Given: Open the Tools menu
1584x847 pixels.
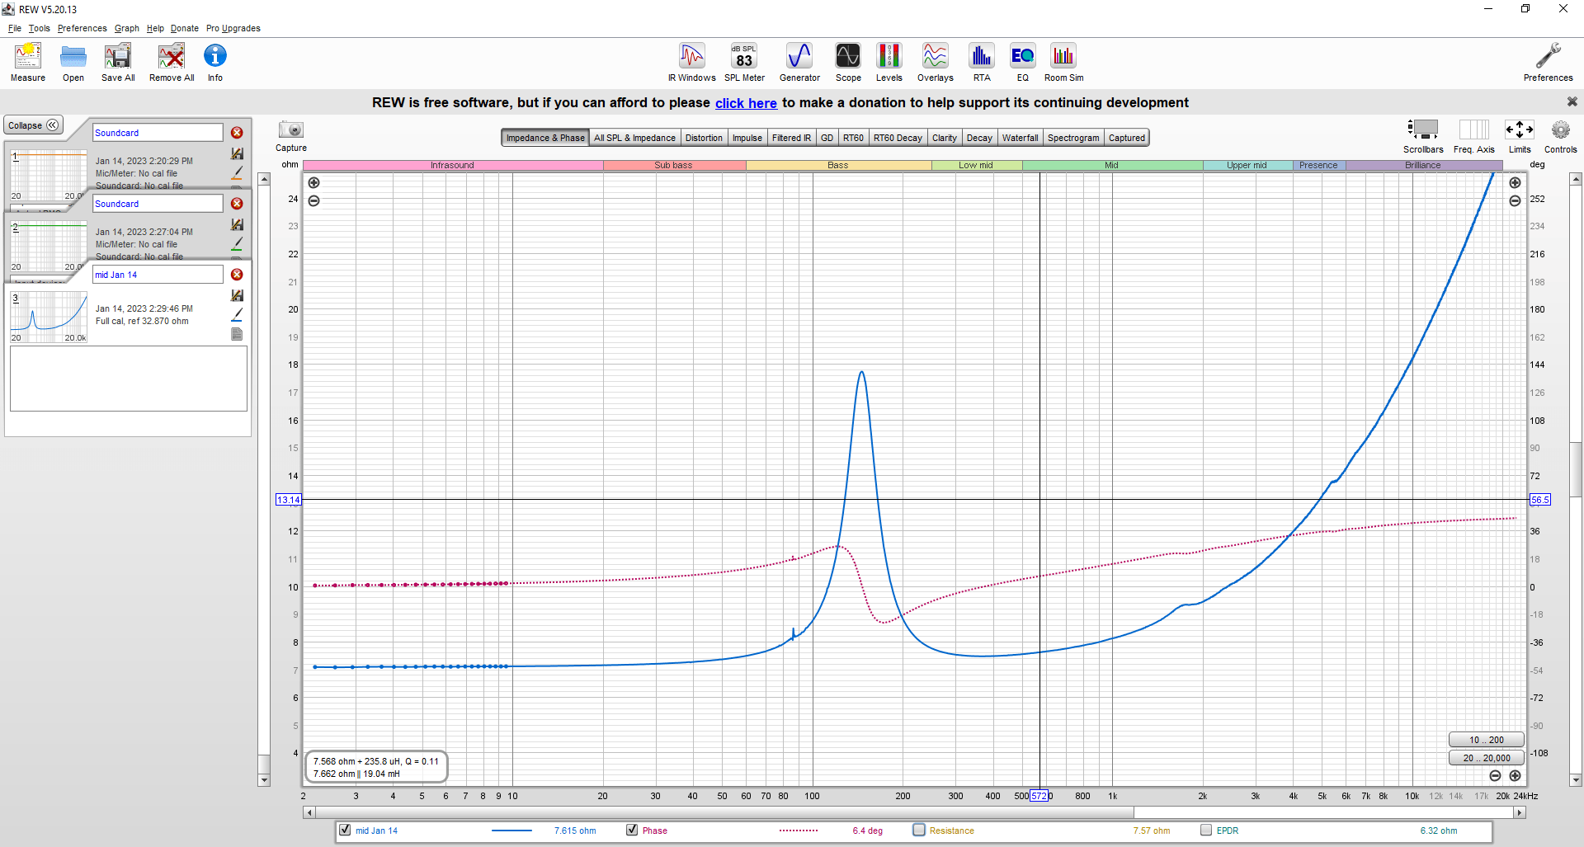Looking at the screenshot, I should (x=39, y=28).
